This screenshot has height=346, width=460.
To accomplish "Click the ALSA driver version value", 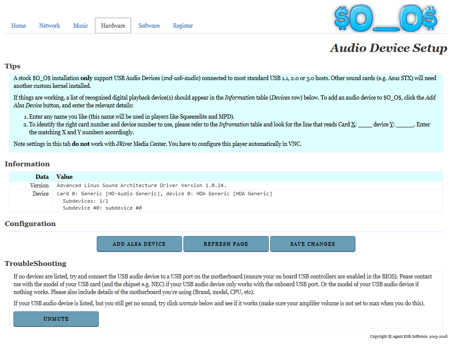I will tap(141, 185).
